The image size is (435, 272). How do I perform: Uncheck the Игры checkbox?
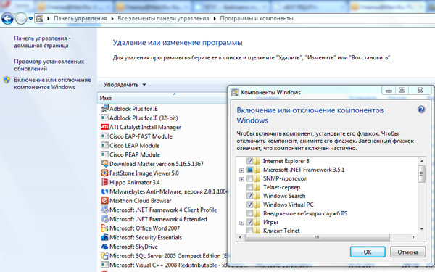(x=249, y=222)
